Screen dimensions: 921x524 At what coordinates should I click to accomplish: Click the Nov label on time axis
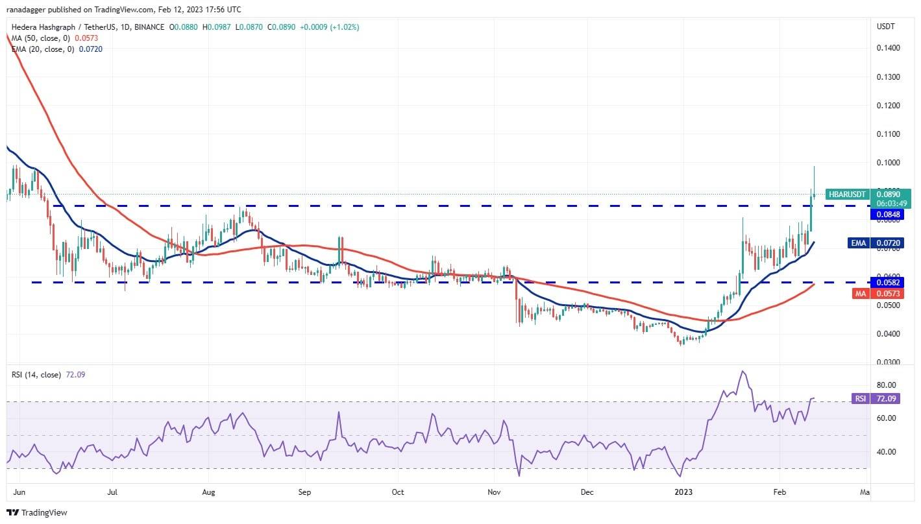tap(495, 492)
